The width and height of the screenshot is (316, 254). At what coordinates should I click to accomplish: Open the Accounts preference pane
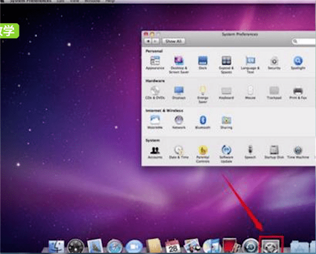(x=155, y=152)
